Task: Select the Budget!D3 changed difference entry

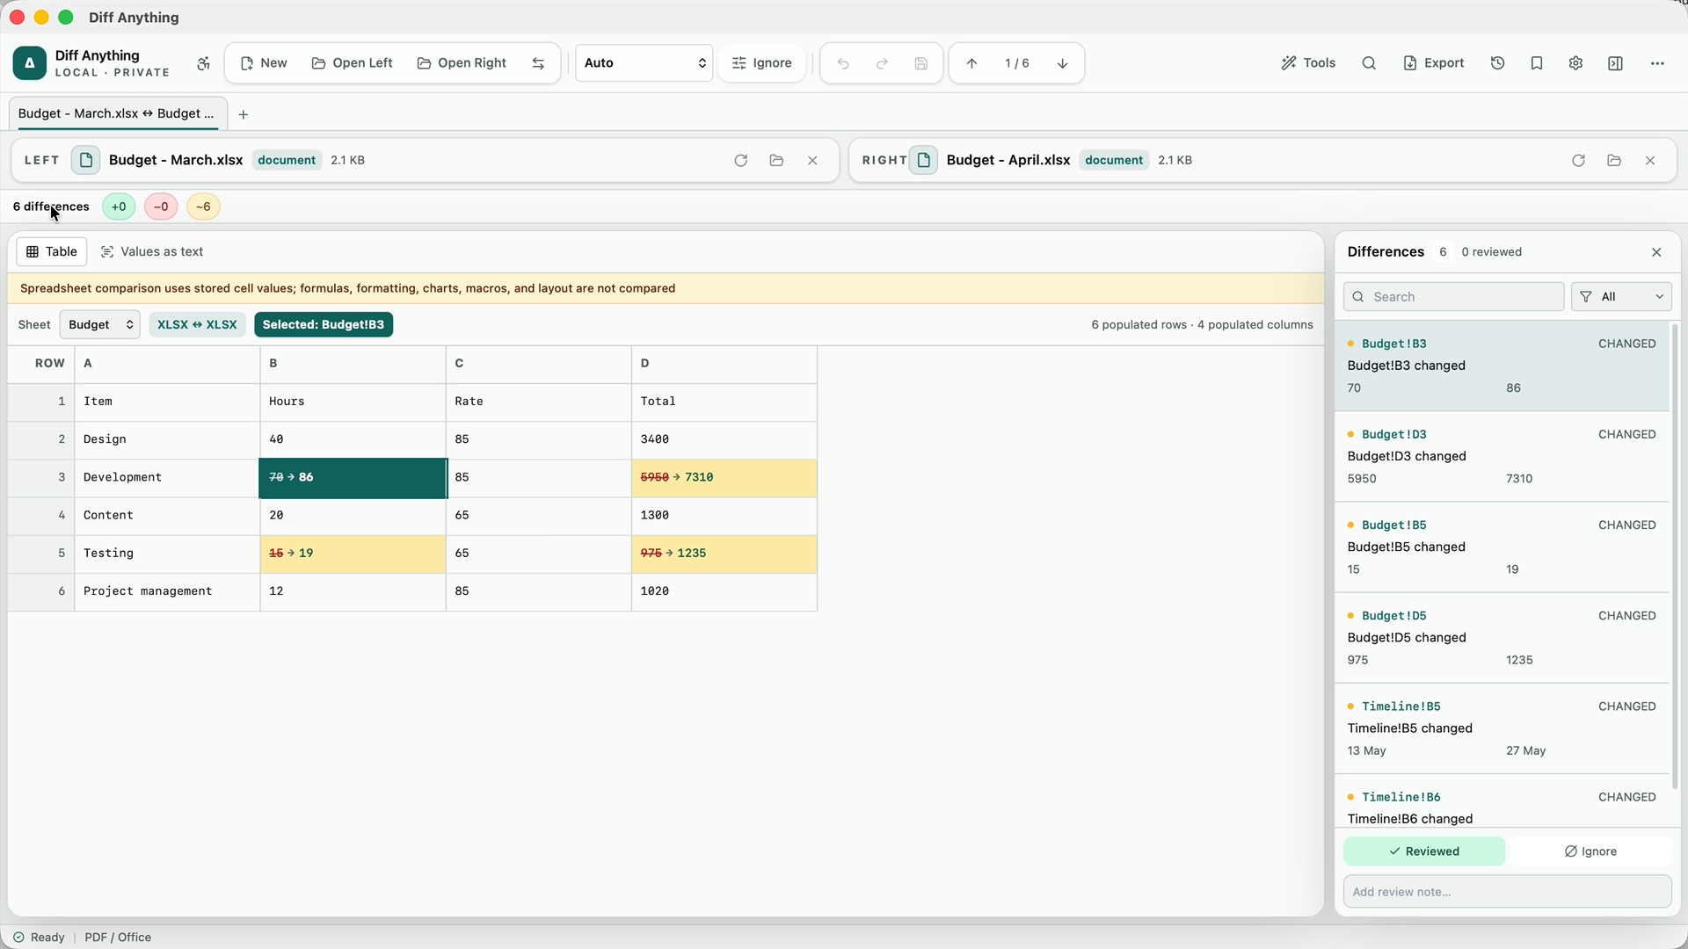Action: (1502, 456)
